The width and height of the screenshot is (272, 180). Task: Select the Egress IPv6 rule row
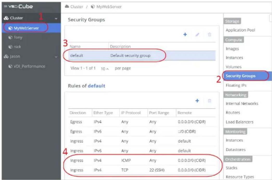pos(142,132)
